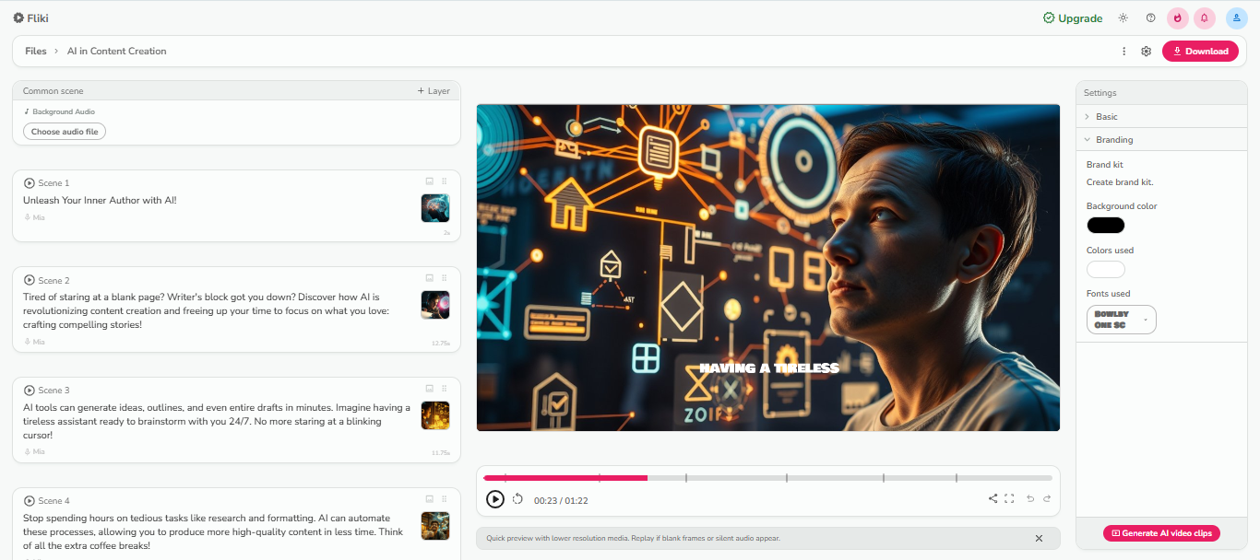Play Scene 4 using its play icon
The width and height of the screenshot is (1260, 560).
click(30, 501)
